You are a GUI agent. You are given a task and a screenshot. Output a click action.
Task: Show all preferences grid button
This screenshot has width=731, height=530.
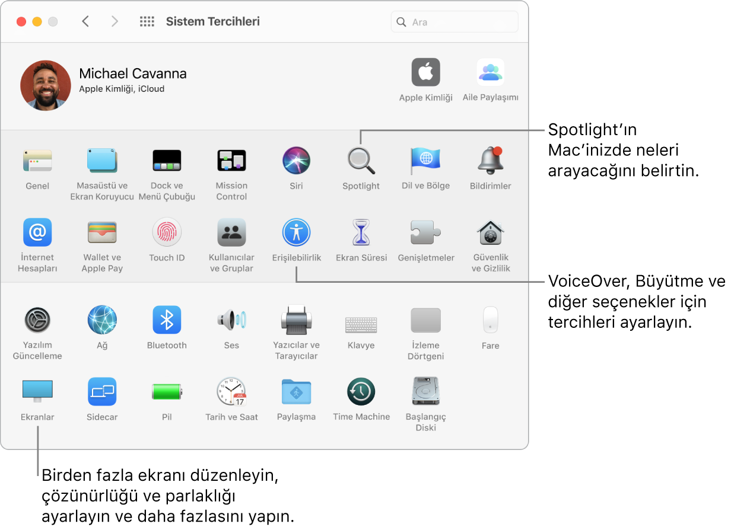147,22
